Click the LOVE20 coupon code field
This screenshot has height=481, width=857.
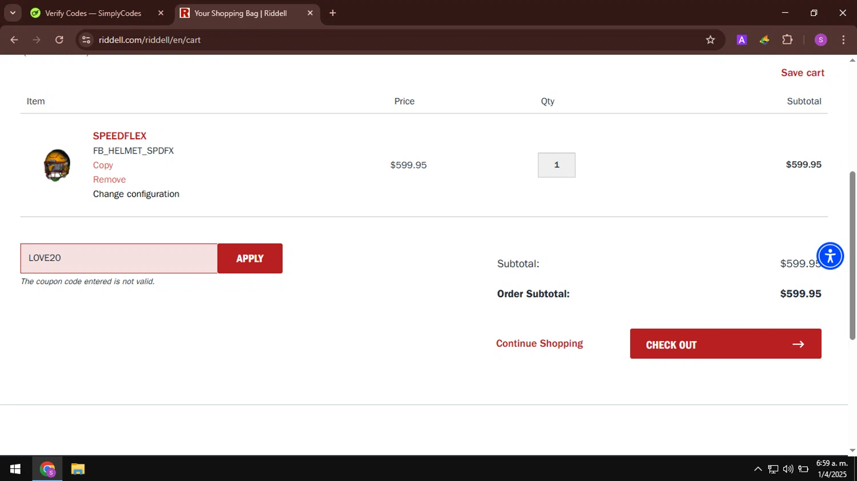[x=119, y=258]
